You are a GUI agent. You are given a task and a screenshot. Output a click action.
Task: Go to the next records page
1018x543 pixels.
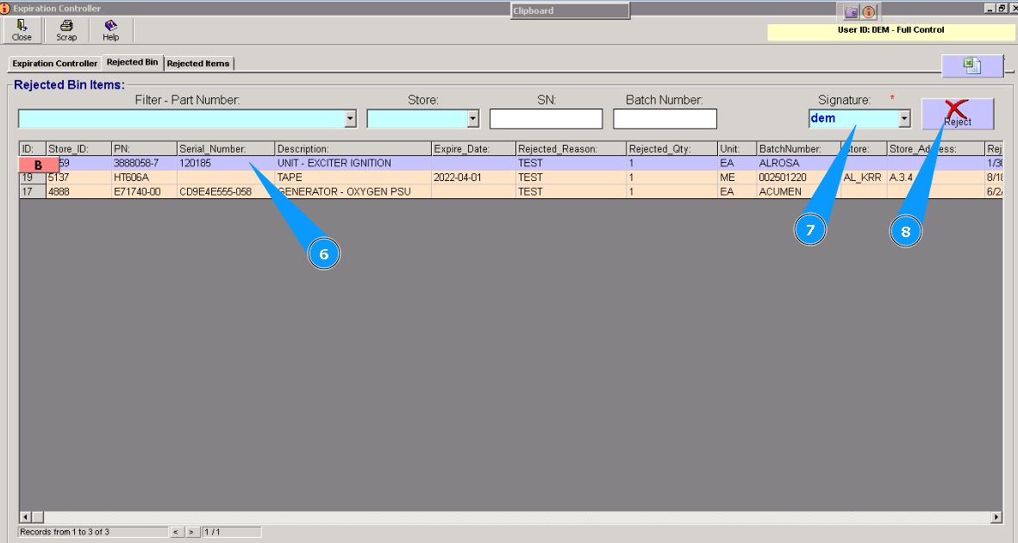191,532
